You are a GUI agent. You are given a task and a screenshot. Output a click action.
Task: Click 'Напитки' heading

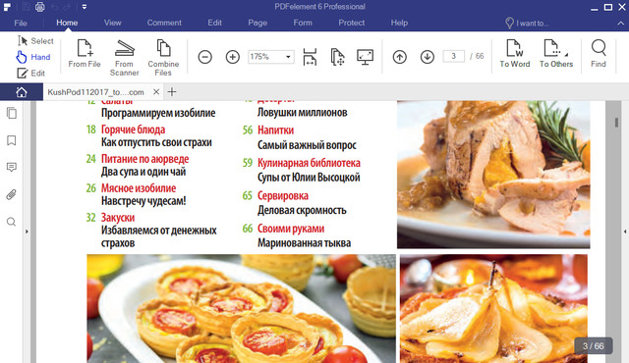tap(275, 130)
